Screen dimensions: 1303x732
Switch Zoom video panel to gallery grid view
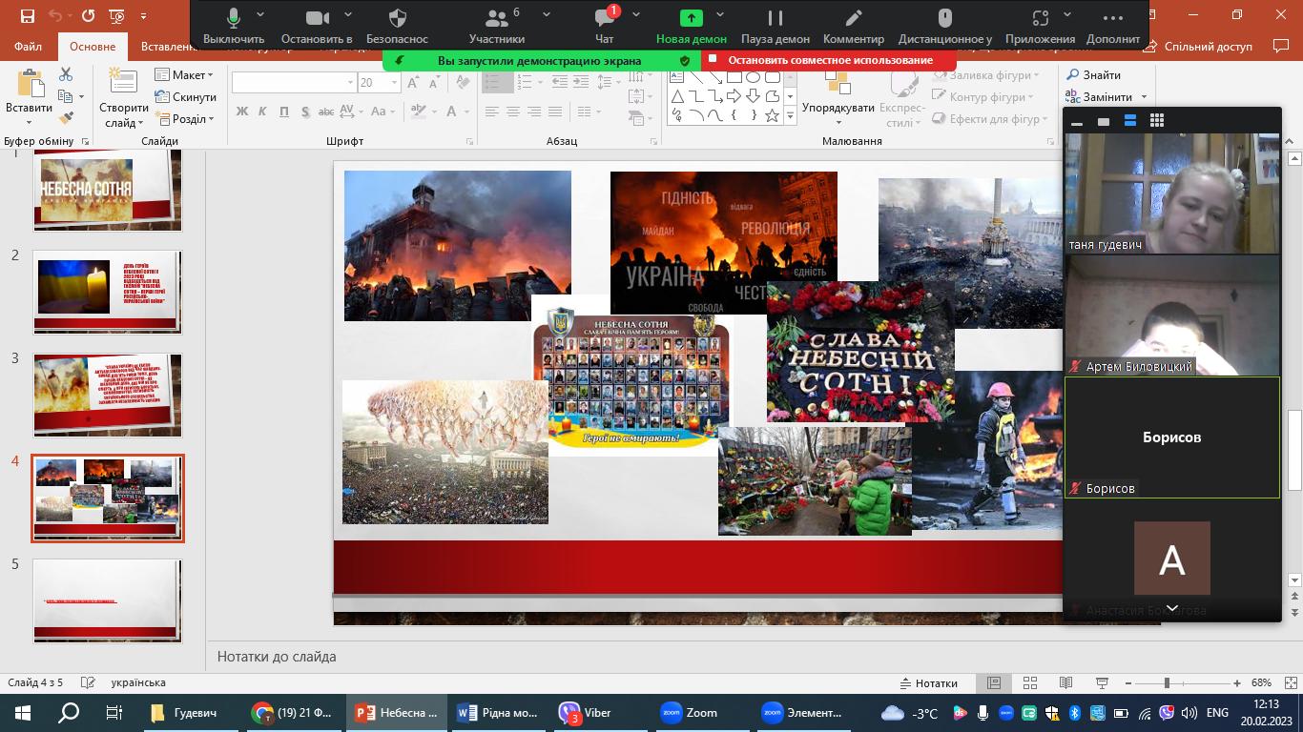(1157, 121)
